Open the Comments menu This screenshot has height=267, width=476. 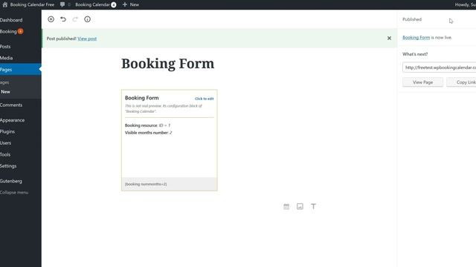tap(11, 105)
